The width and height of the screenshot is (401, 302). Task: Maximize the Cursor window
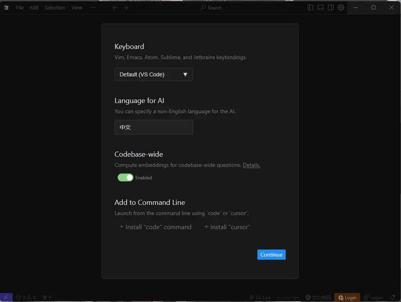374,8
